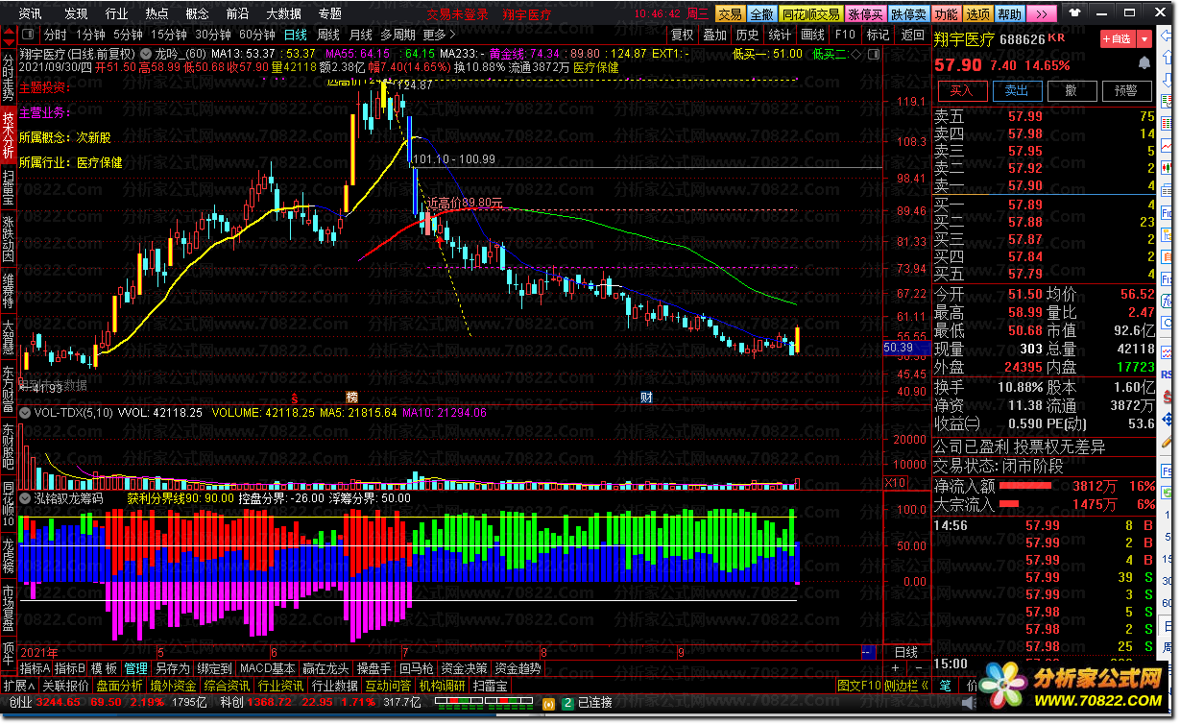Image resolution: width=1180 pixels, height=724 pixels.
Task: Toggle the 侧边栏 sidebar expander
Action: pyautogui.click(x=906, y=686)
